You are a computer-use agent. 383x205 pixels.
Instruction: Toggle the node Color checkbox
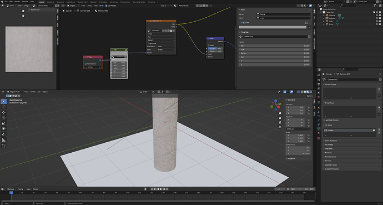point(244,23)
